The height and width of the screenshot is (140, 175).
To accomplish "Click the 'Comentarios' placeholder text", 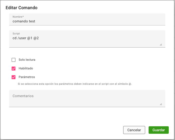I will click(23, 96).
